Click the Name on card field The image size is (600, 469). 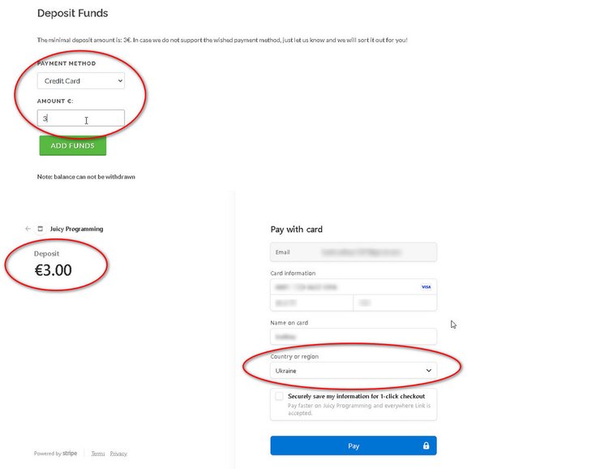pos(353,336)
